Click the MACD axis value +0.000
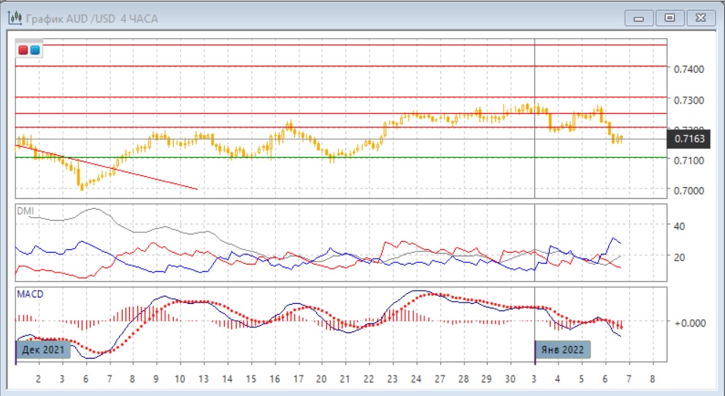Screen dimensions: 725x396 point(691,323)
